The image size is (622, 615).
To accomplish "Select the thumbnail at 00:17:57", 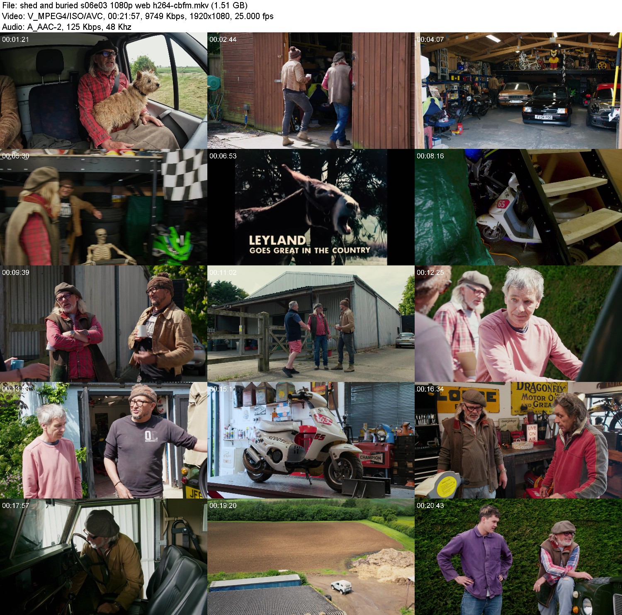I will 103,557.
